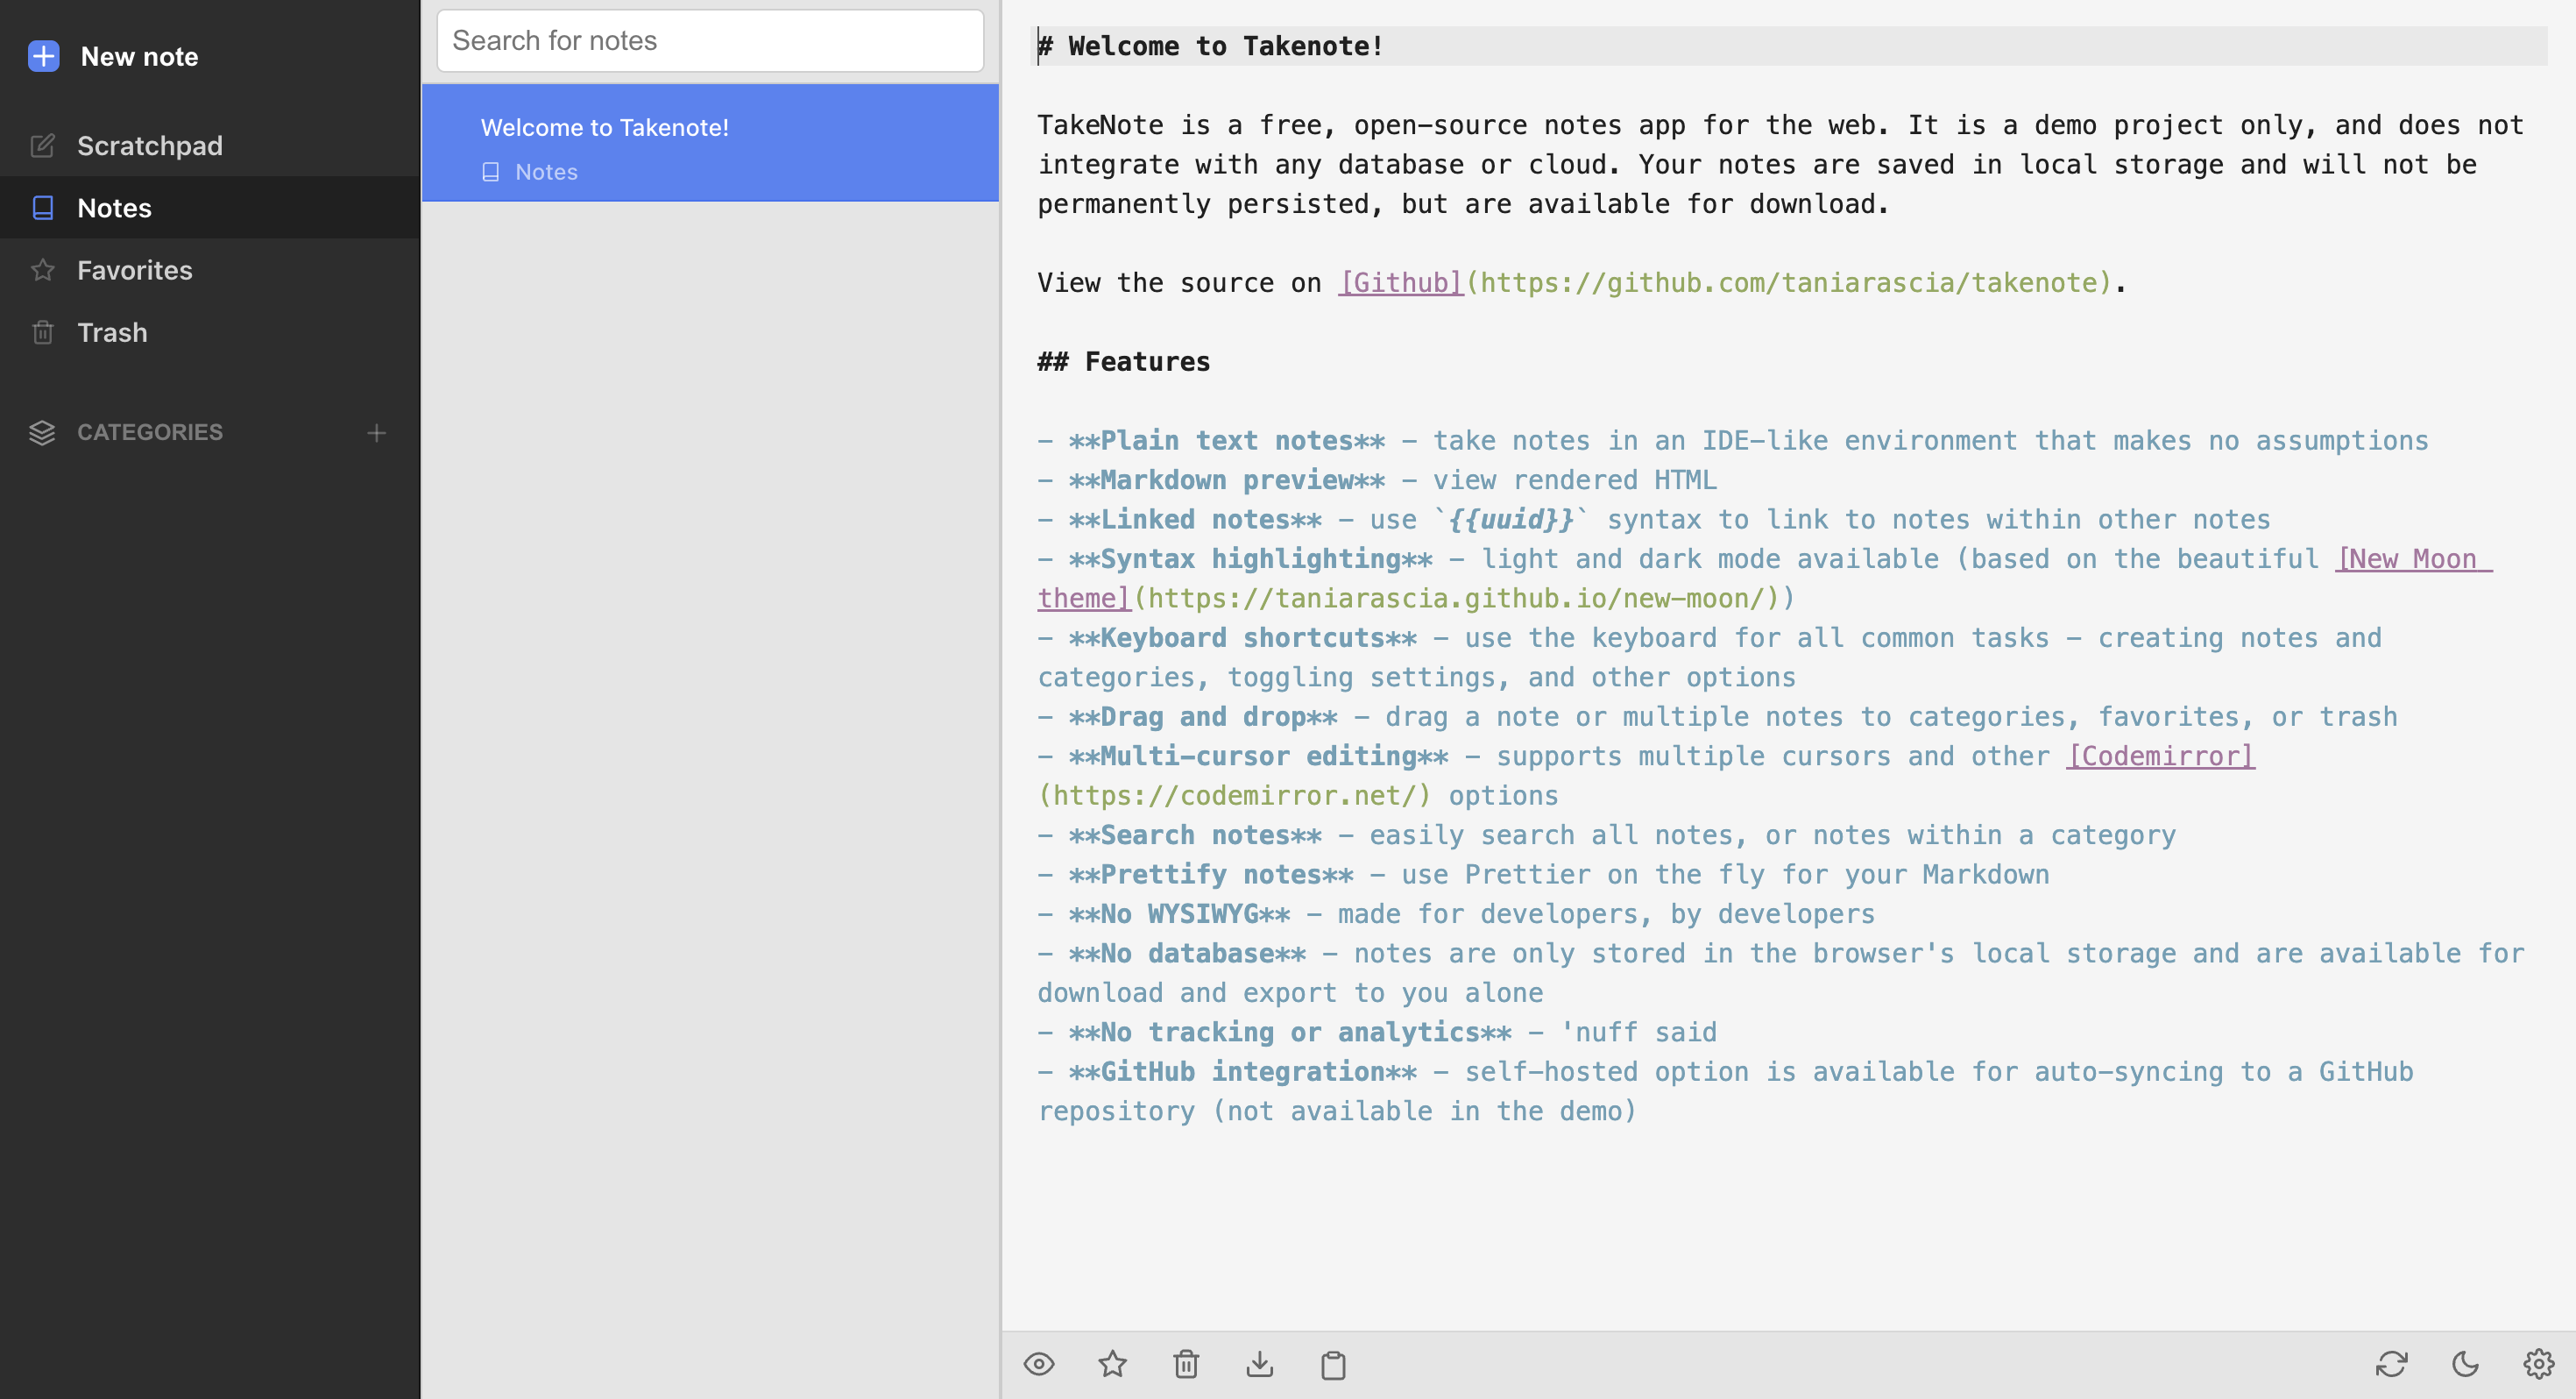The image size is (2576, 1399).
Task: Select the Welcome to Takenote! note
Action: click(x=710, y=143)
